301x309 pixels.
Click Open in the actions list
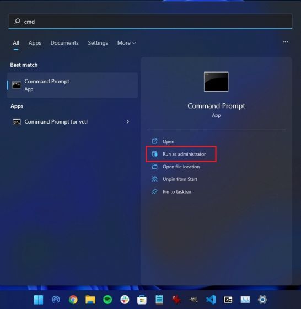[x=168, y=141]
